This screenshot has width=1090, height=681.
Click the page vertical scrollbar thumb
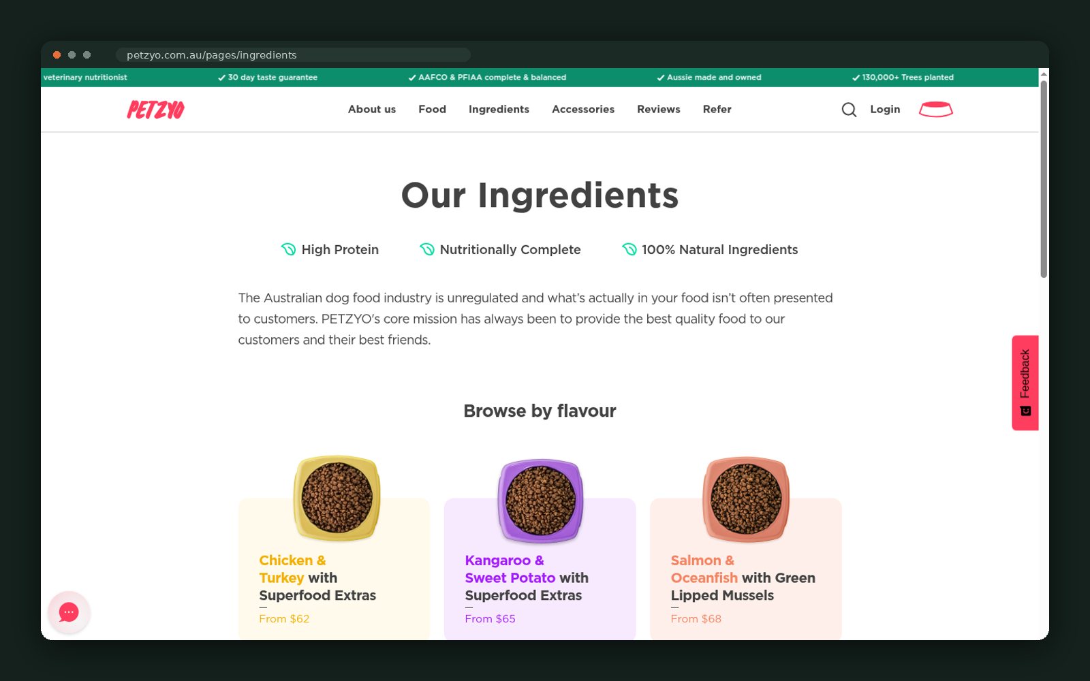pos(1044,179)
